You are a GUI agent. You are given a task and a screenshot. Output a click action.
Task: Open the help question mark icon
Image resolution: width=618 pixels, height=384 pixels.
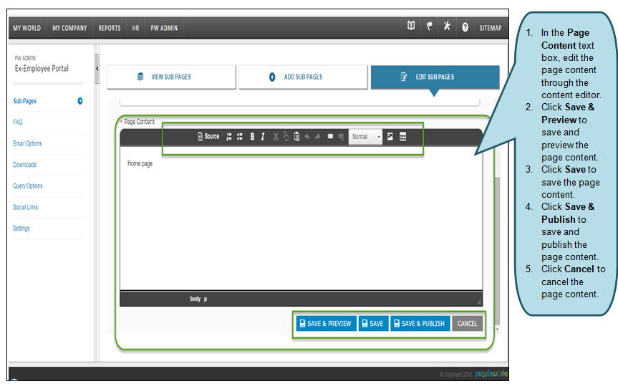click(x=465, y=27)
